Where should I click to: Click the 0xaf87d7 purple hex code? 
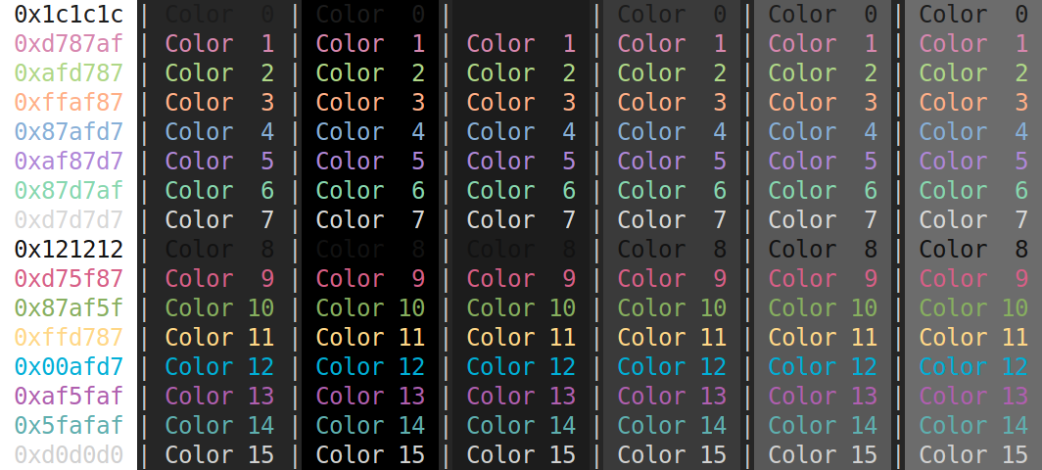tap(69, 162)
